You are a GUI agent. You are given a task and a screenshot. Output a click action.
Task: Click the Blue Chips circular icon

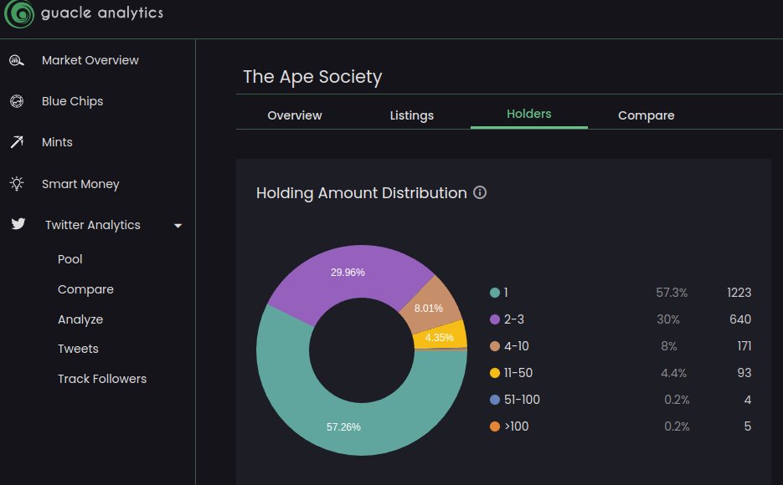point(17,101)
